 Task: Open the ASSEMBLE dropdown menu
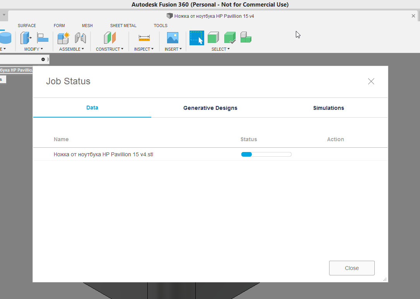pos(72,49)
